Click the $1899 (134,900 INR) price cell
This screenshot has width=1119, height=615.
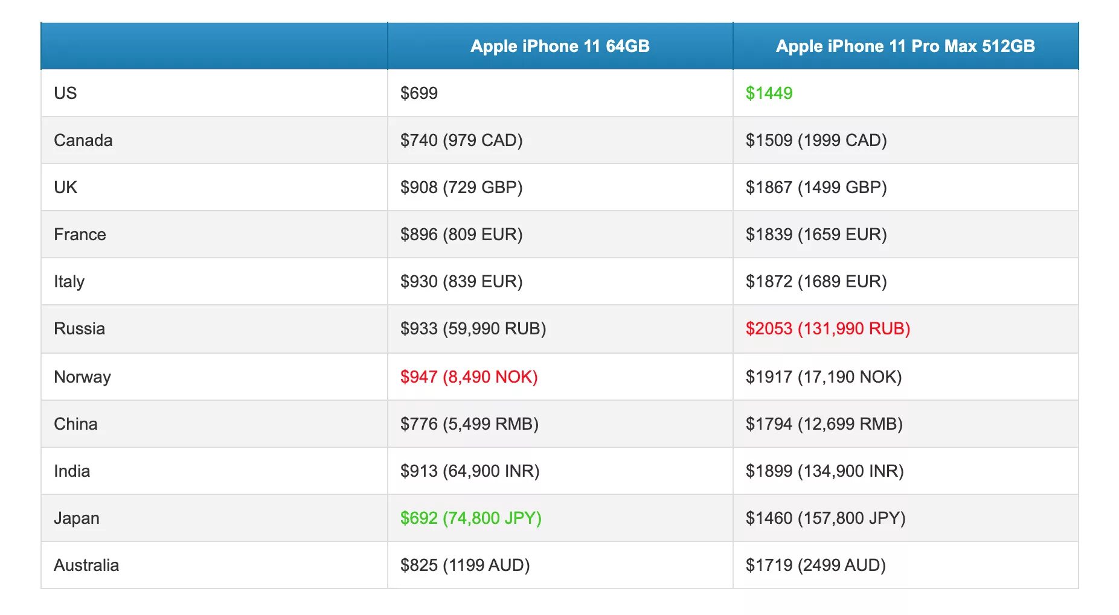pyautogui.click(x=824, y=471)
